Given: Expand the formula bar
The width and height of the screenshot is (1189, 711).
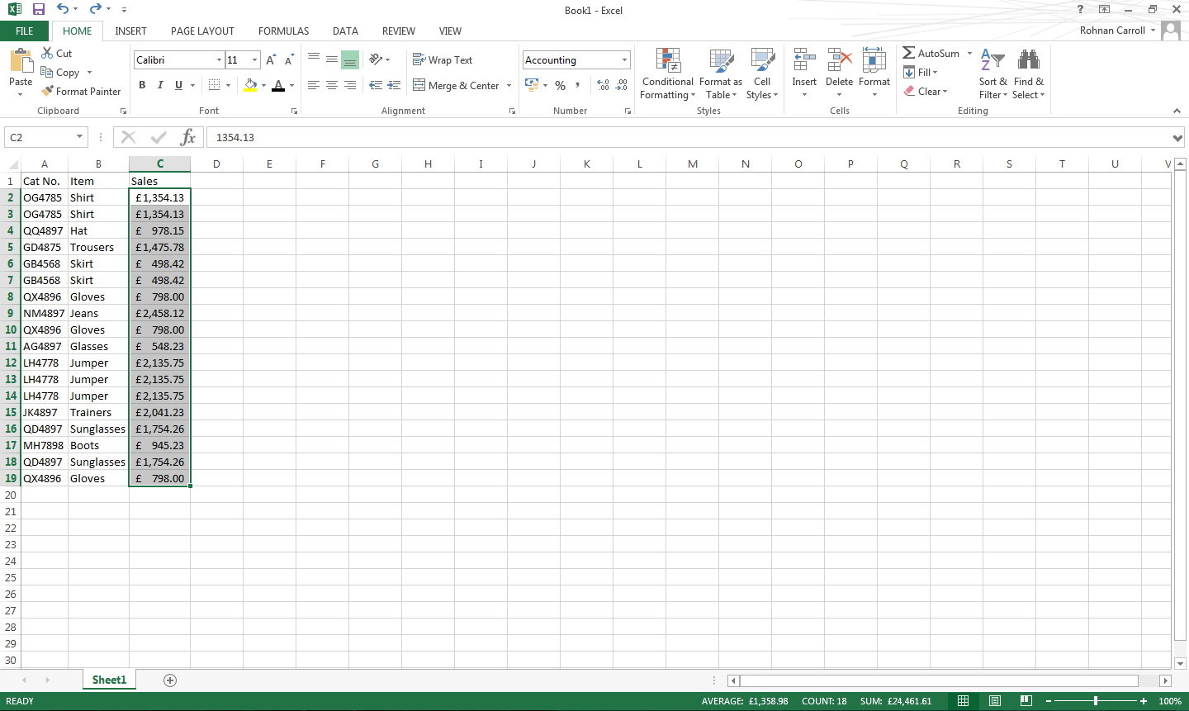Looking at the screenshot, I should point(1177,138).
